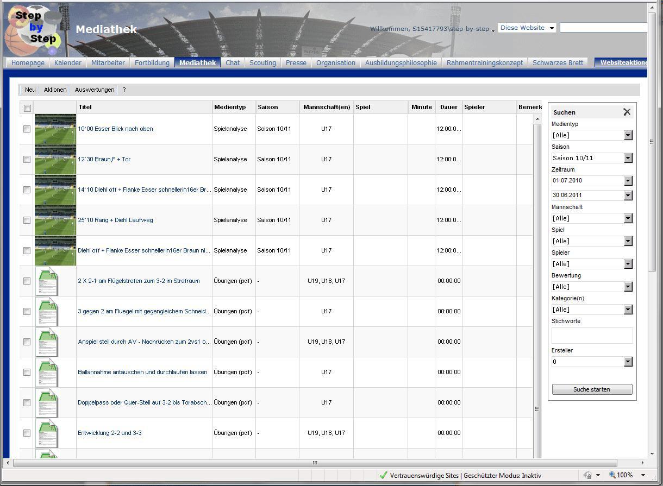Check the box for 10`00 Esser Blick nach oben
Screen dimensions: 663x486
[27, 129]
